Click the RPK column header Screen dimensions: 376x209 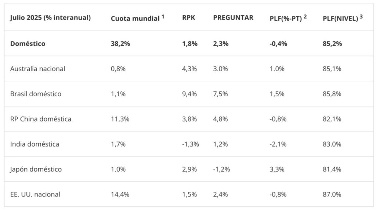[x=188, y=18]
